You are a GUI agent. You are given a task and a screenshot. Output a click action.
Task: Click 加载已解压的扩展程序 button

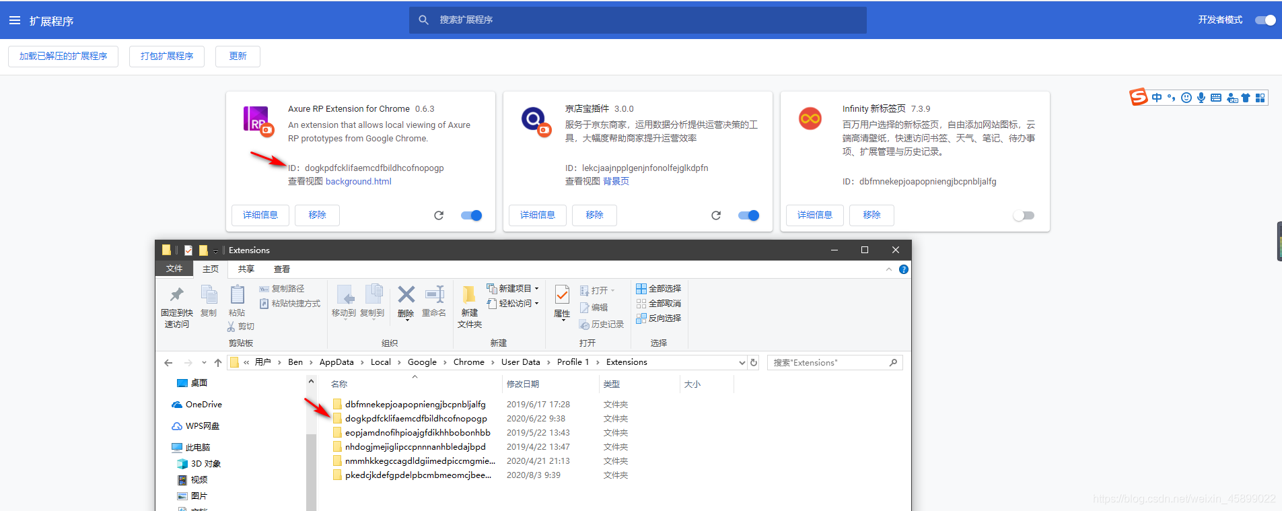point(63,57)
